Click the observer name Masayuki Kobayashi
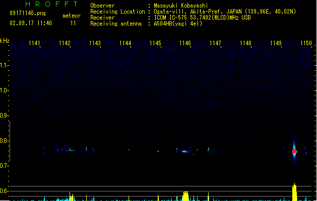Image resolution: width=317 pixels, height=201 pixels. 181,6
